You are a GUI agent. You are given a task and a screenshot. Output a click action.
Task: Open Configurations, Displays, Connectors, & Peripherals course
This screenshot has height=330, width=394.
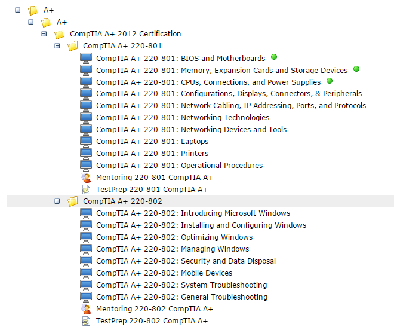point(229,94)
